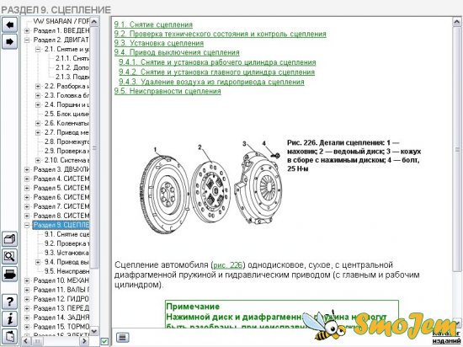Screen dimensions: 463x347
Task: Collapse Раздел 2. ДВИГАТЕЛЬ tree node
Action: click(27, 40)
